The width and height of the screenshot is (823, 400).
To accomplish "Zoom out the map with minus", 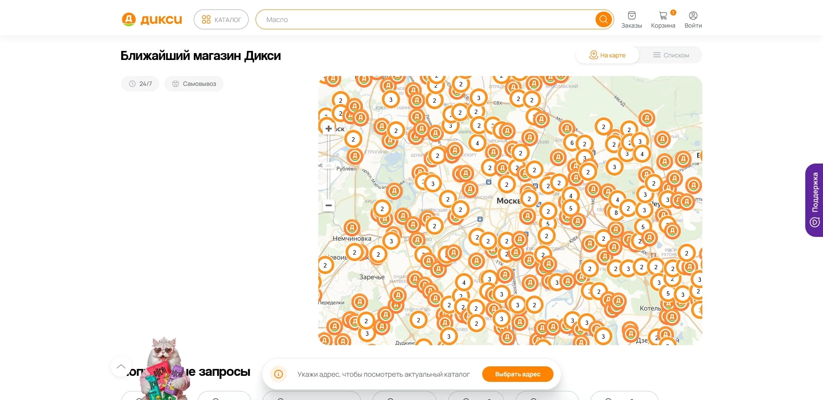I will tap(329, 205).
